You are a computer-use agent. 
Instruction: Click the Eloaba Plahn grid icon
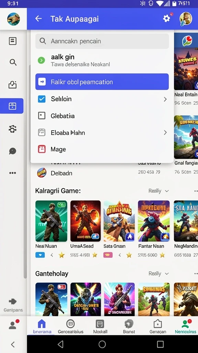point(42,132)
